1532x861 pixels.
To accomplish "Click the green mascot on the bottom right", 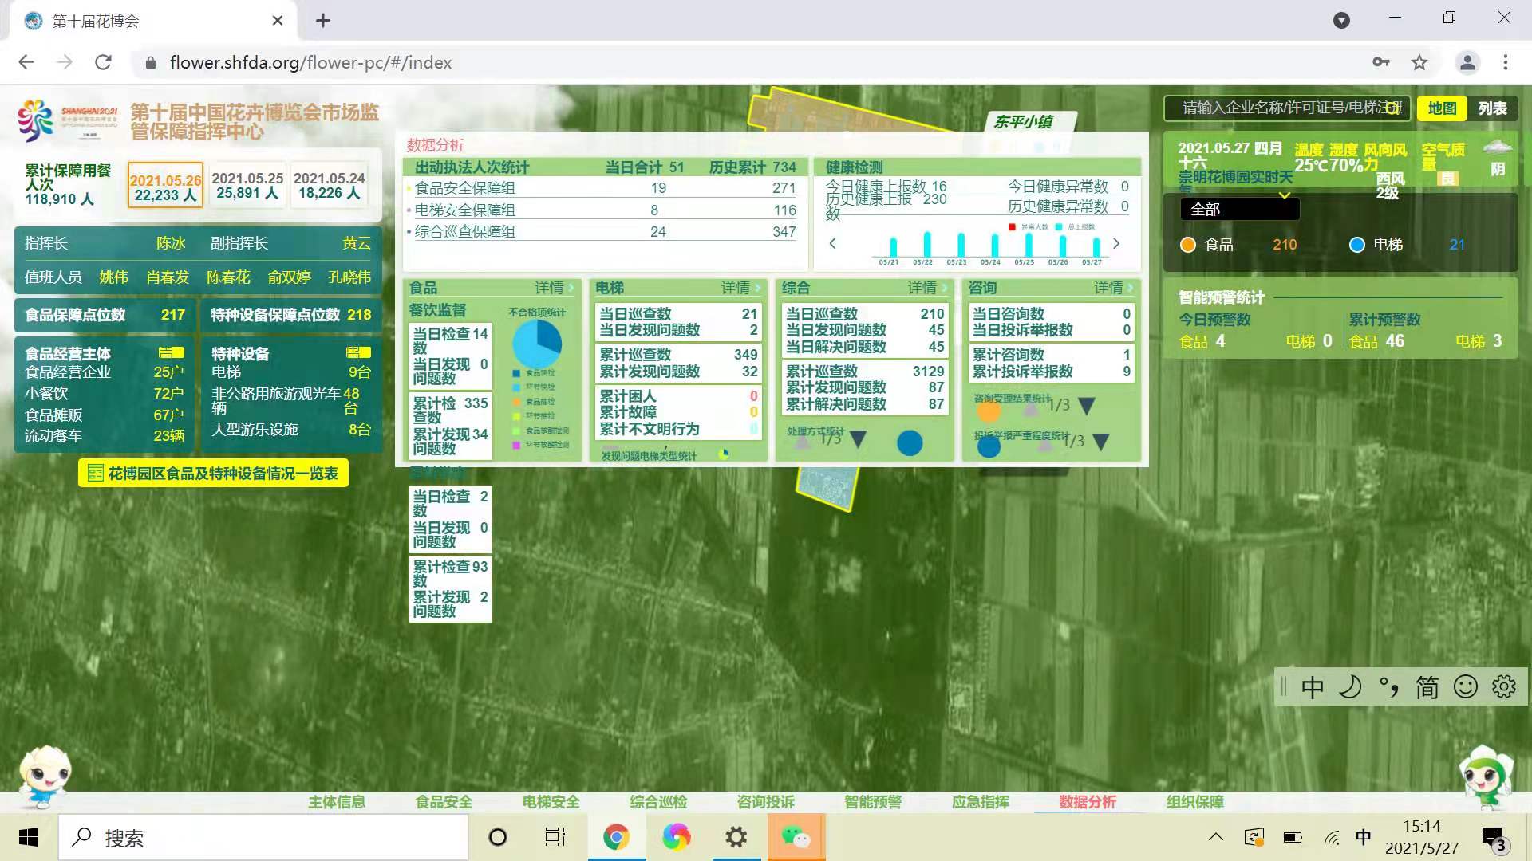I will tap(1486, 776).
